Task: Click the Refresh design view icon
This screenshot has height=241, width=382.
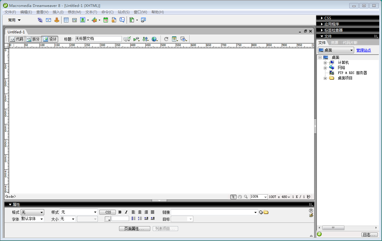Action: [166, 39]
